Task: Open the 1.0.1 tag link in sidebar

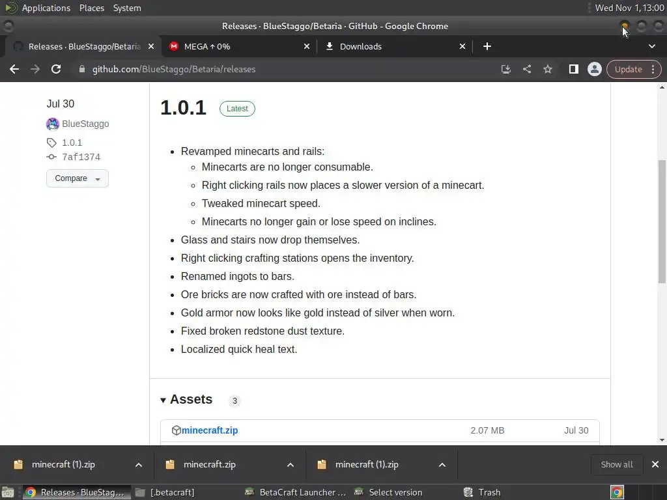Action: tap(72, 143)
